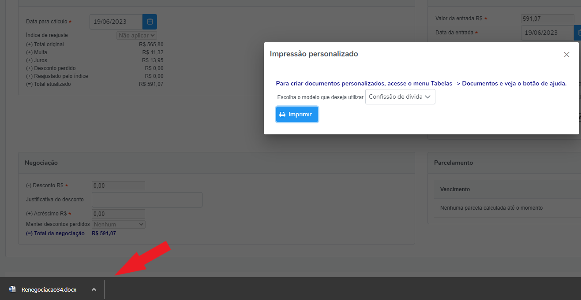
Task: Expand download options chevron for Renegociacao34.docx
Action: click(x=94, y=289)
